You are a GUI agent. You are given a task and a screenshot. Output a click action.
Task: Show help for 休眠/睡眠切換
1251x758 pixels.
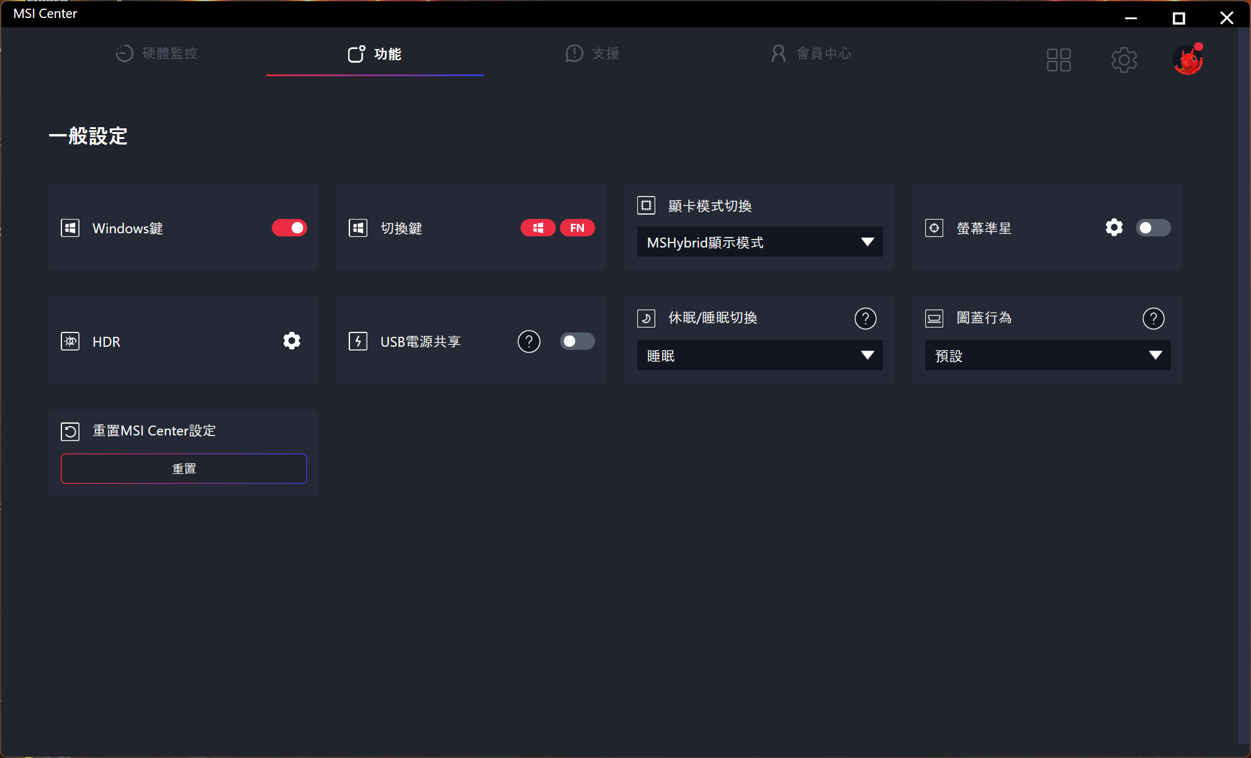865,318
